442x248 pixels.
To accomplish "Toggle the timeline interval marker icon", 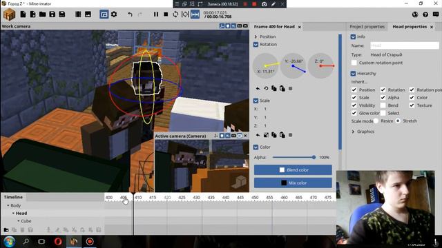I will 195,14.
